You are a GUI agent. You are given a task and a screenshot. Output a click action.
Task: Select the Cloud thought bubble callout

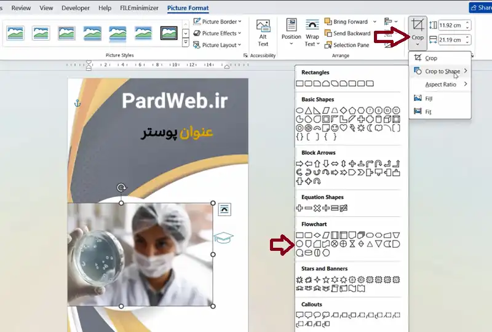click(326, 315)
